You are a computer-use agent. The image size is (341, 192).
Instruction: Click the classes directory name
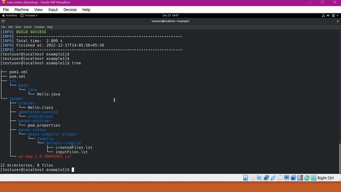pyautogui.click(x=27, y=103)
